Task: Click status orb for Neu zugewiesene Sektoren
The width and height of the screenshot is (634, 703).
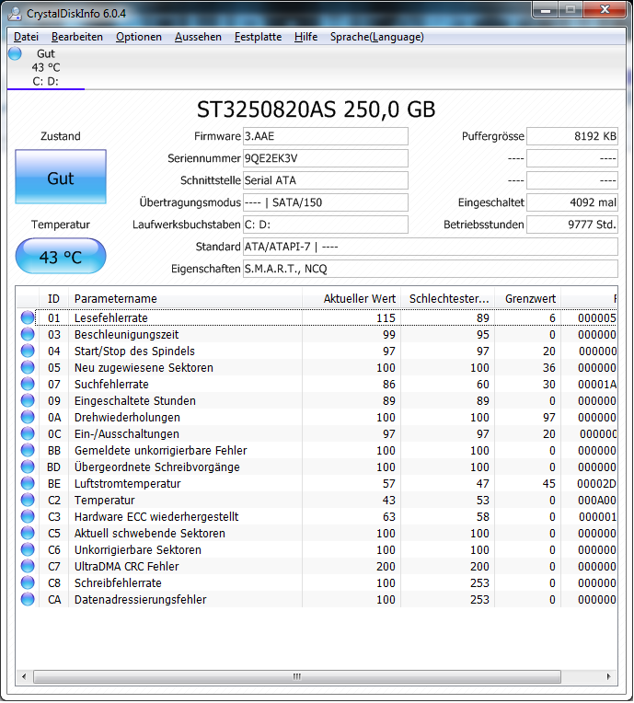Action: click(x=28, y=367)
